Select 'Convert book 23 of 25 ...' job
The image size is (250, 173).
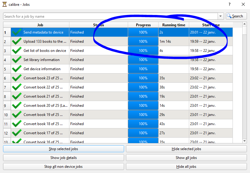coord(43,78)
